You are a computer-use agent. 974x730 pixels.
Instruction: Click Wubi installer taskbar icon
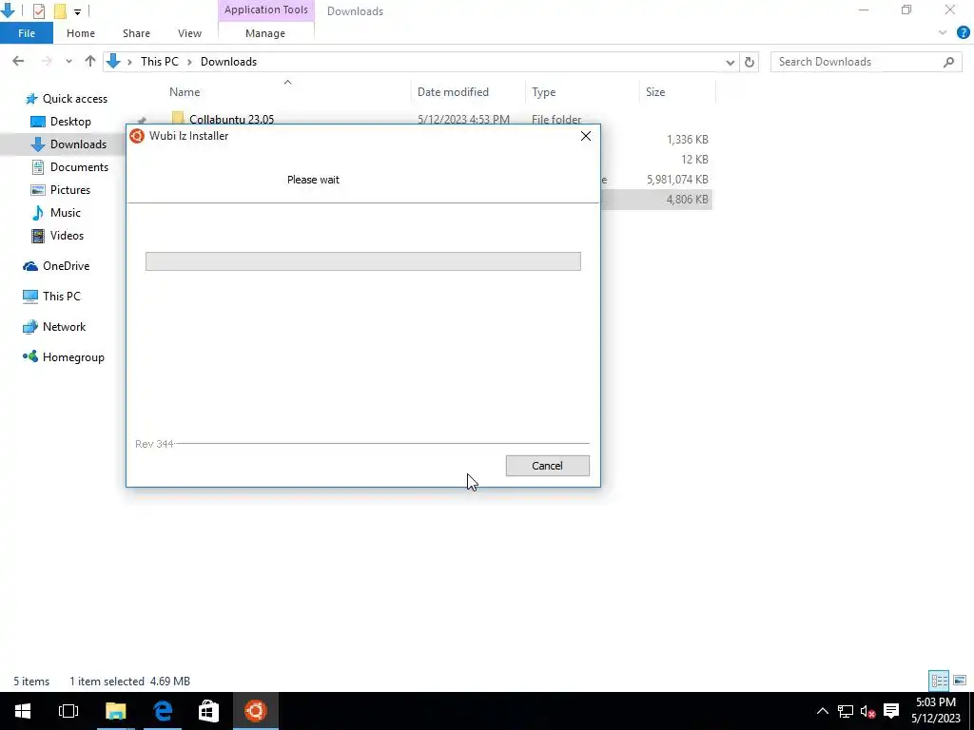[x=255, y=711]
